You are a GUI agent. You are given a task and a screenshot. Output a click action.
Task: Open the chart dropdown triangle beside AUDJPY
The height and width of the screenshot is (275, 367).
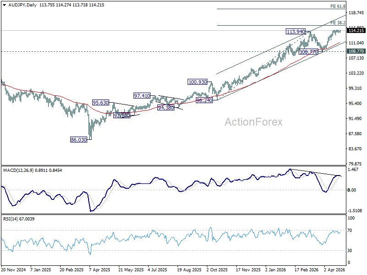[x=4, y=5]
